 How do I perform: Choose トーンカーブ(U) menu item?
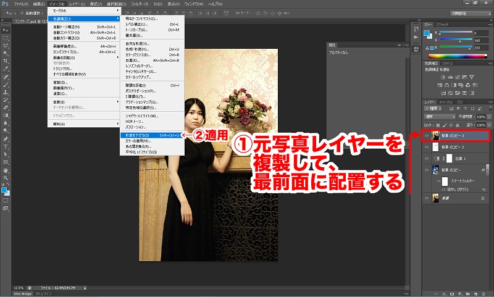(x=152, y=30)
